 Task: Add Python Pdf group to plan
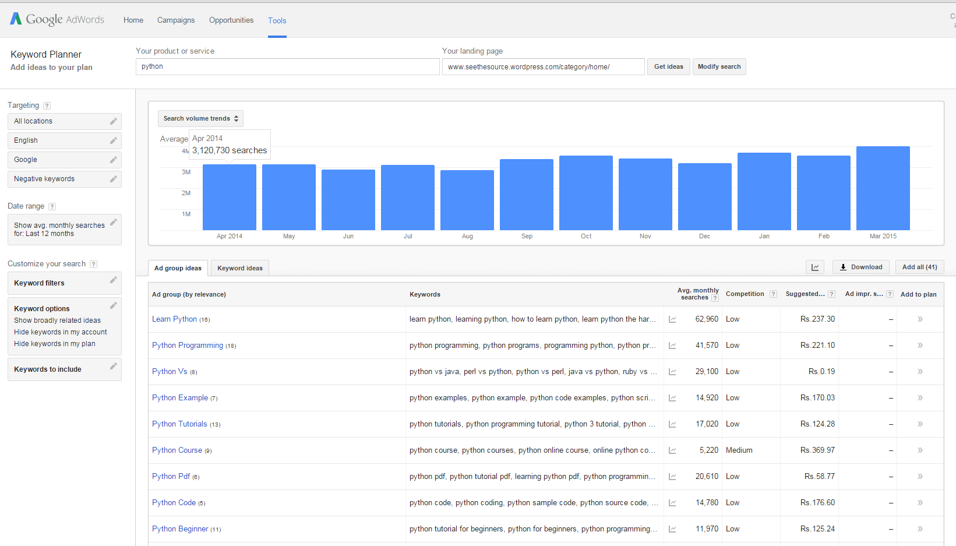point(920,477)
